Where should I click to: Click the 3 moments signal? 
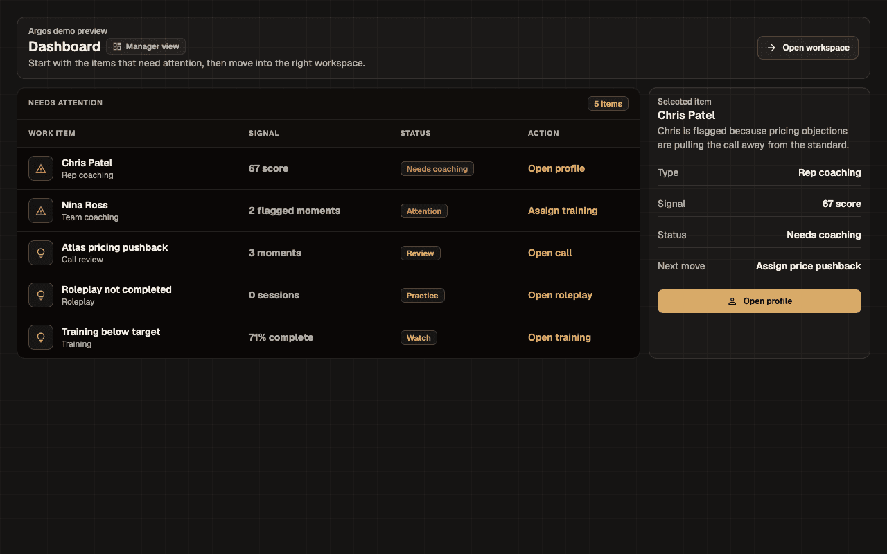275,253
